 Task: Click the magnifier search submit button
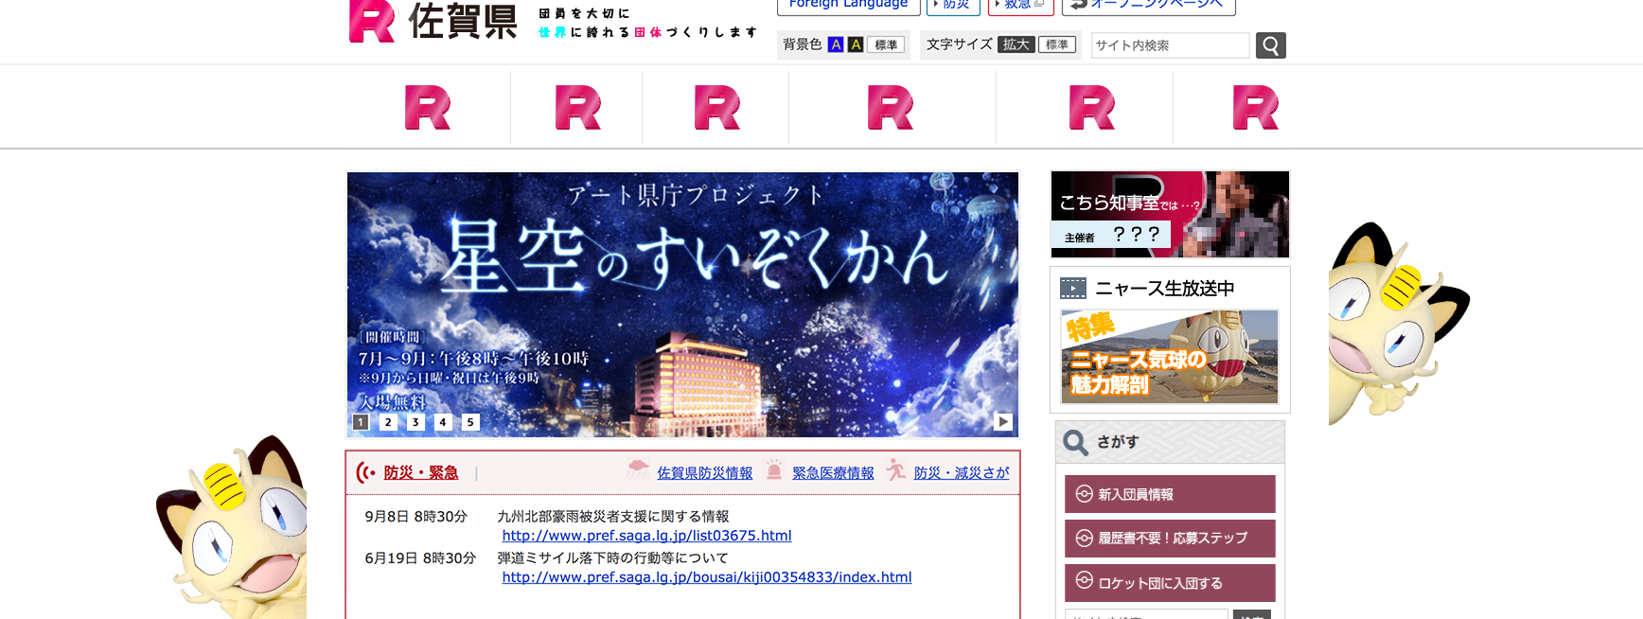[x=1270, y=45]
